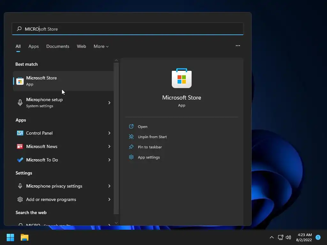Select the All filter tab
This screenshot has height=245, width=327.
18,46
